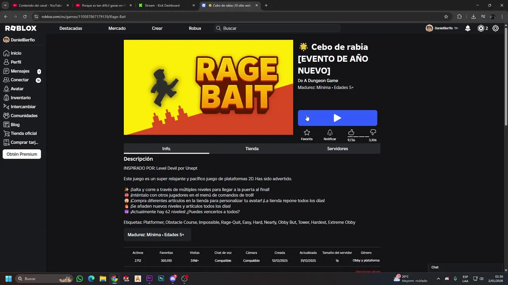Viewport: 508px width, 285px height.
Task: Click the Windows taskbar search box
Action: coord(44,279)
